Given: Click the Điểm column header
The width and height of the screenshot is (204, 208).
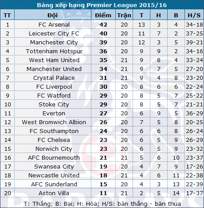Looking at the screenshot, I should 103,15.
